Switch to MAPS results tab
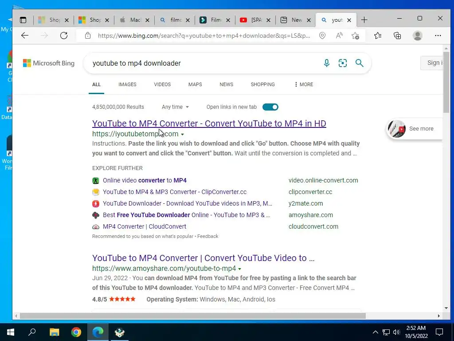 click(195, 84)
